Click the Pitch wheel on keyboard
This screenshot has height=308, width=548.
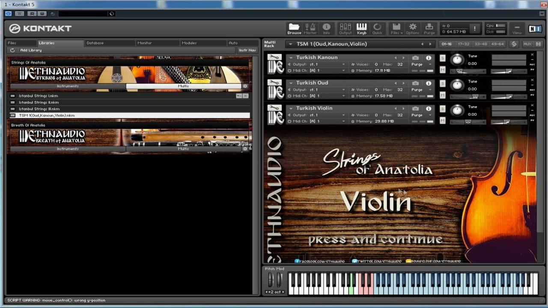(271, 279)
